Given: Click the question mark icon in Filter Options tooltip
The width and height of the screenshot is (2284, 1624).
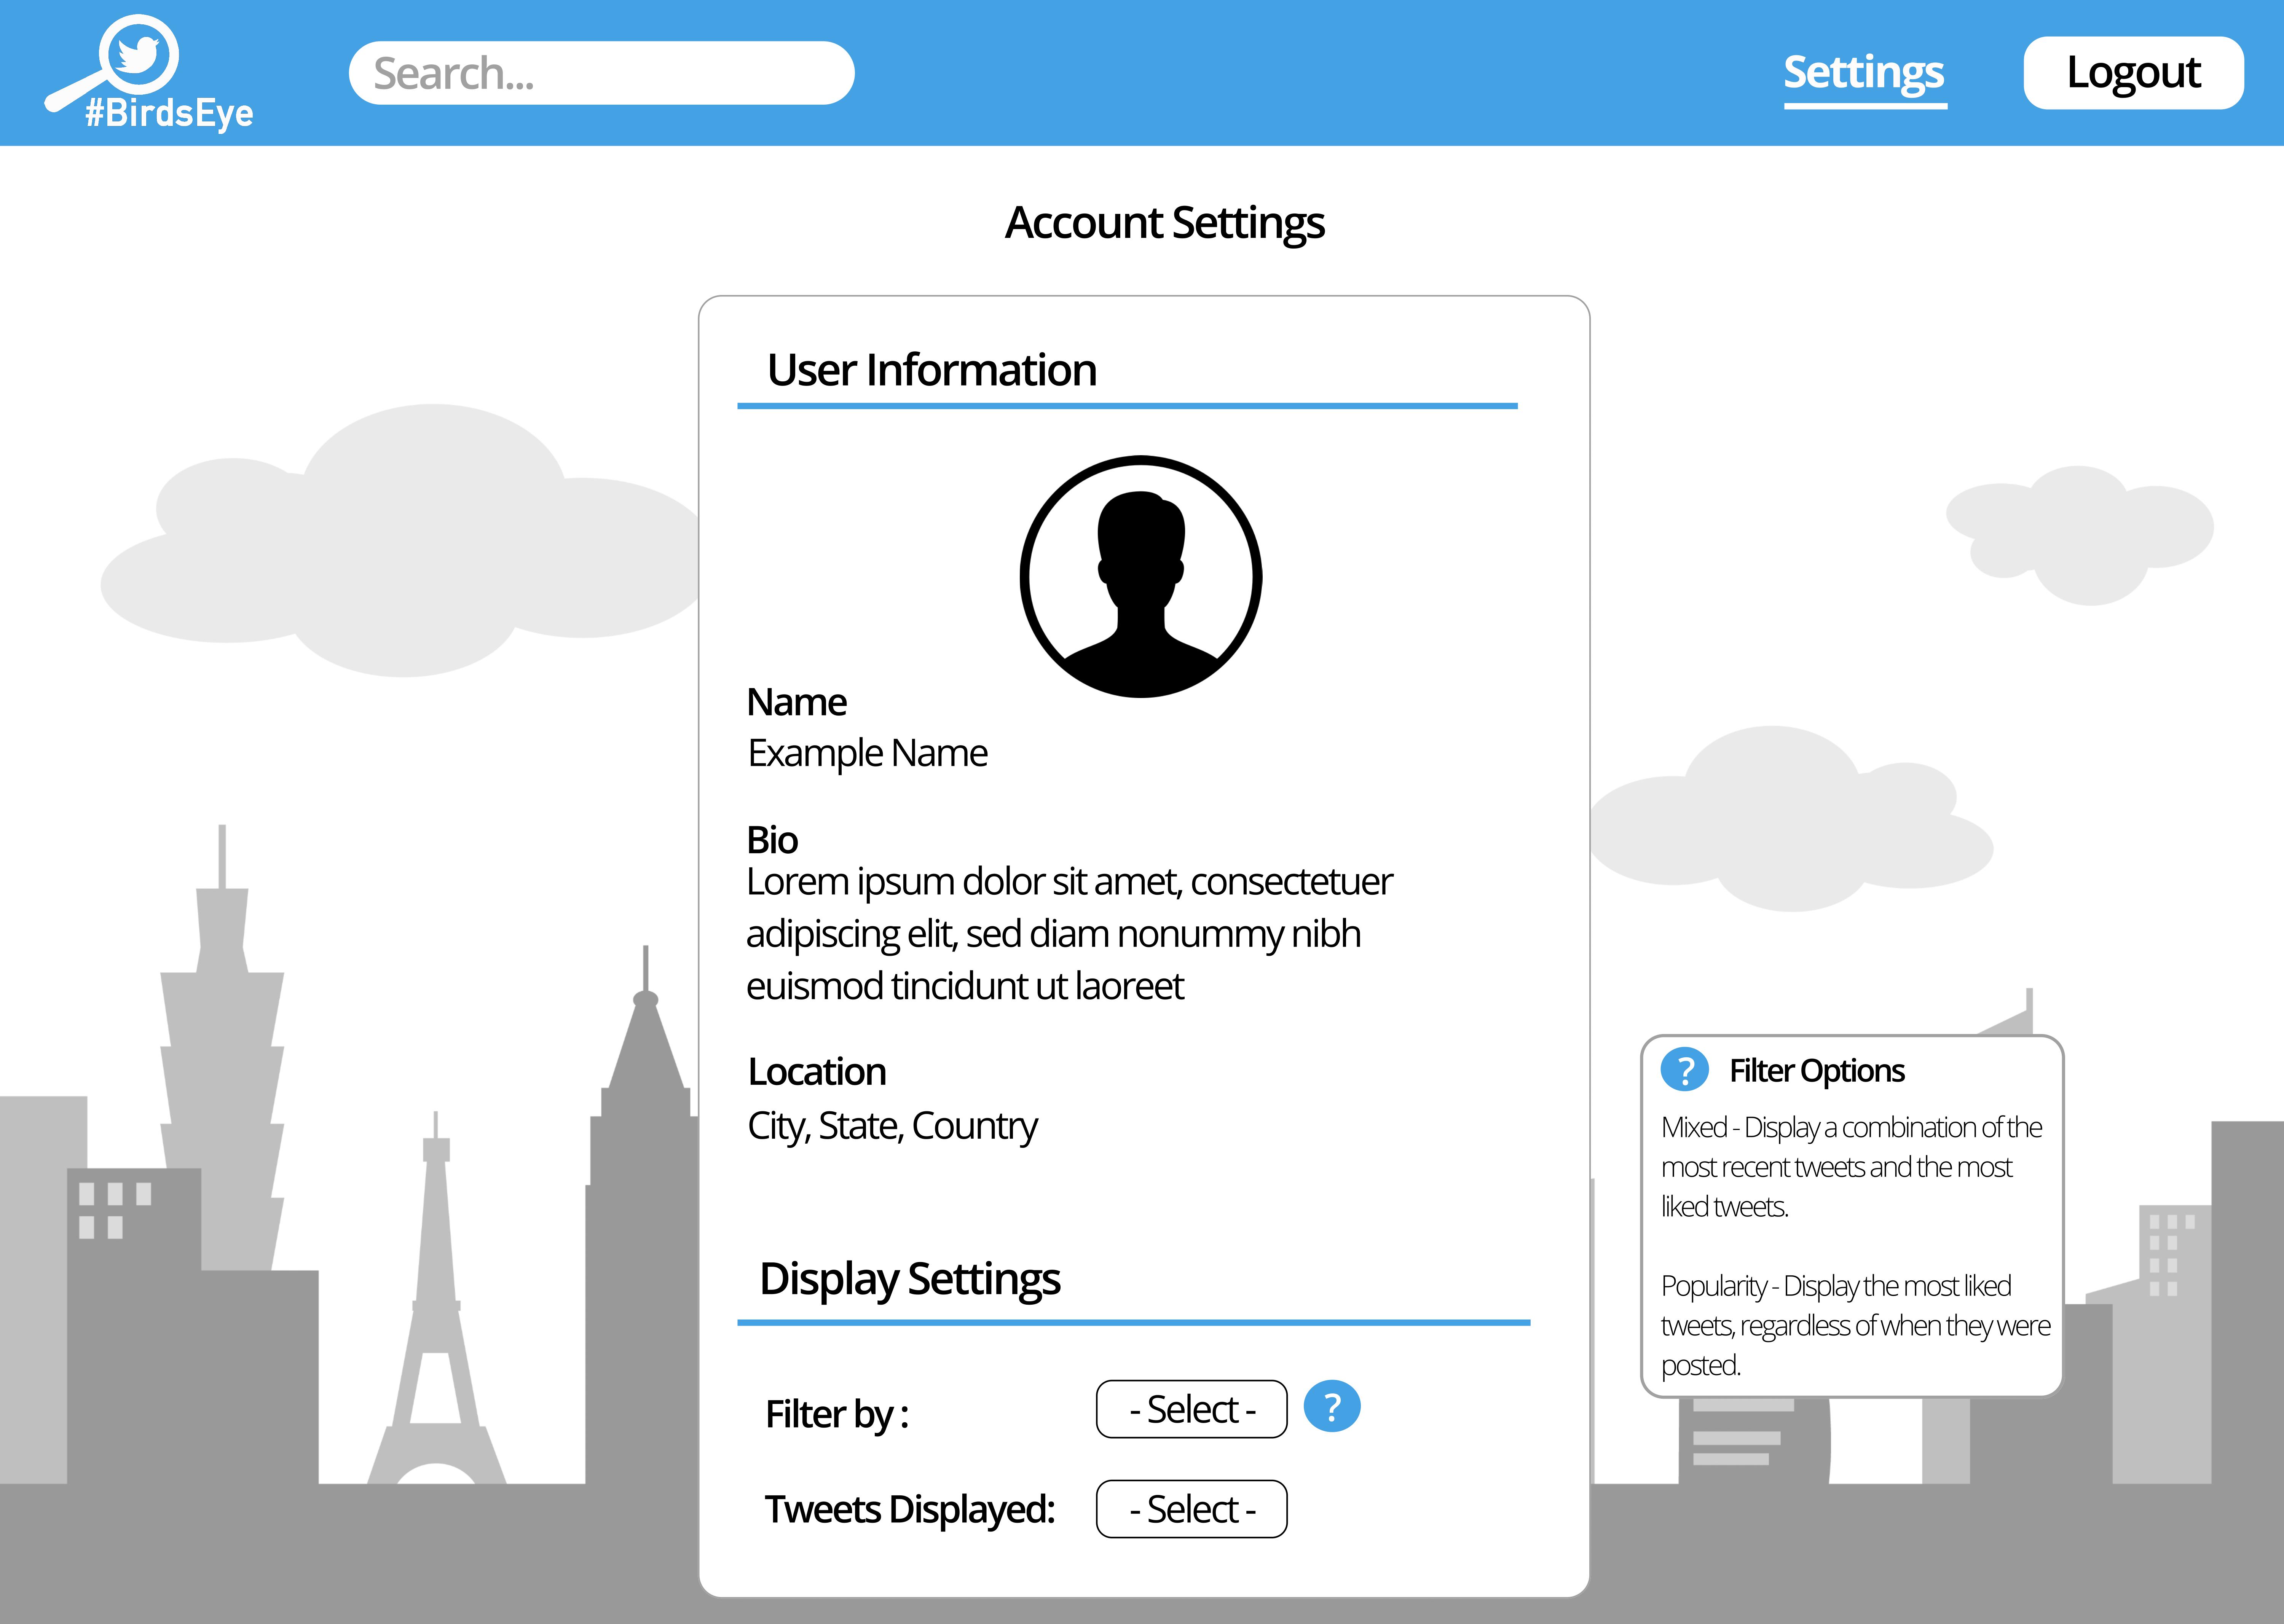Looking at the screenshot, I should click(x=1684, y=1070).
